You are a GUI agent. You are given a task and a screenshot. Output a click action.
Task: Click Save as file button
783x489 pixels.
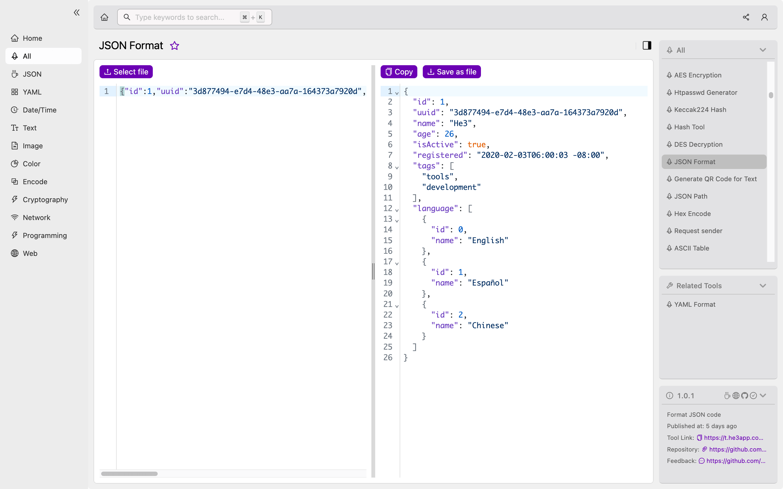452,71
